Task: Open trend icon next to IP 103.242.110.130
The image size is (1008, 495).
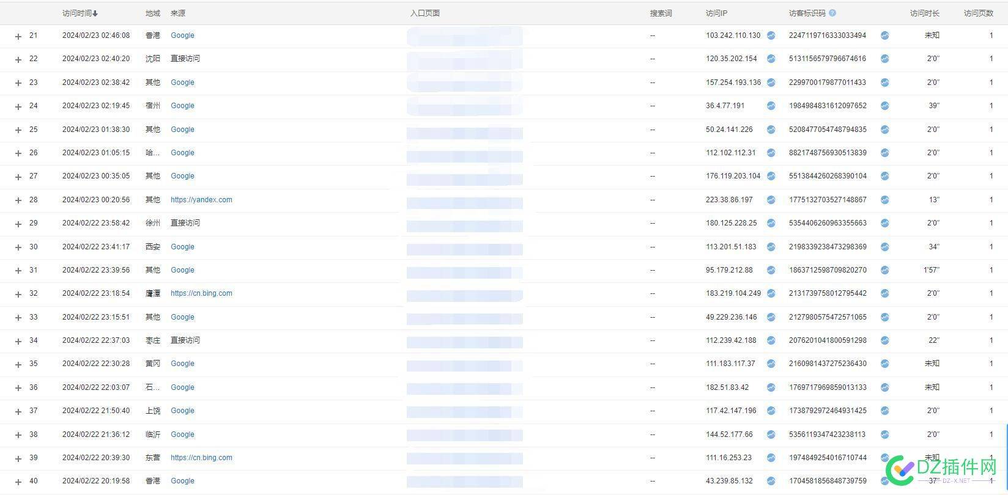Action: point(771,35)
